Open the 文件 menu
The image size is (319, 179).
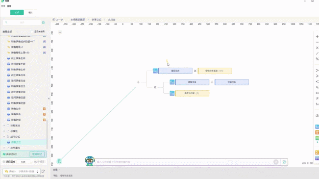[x=3, y=6]
